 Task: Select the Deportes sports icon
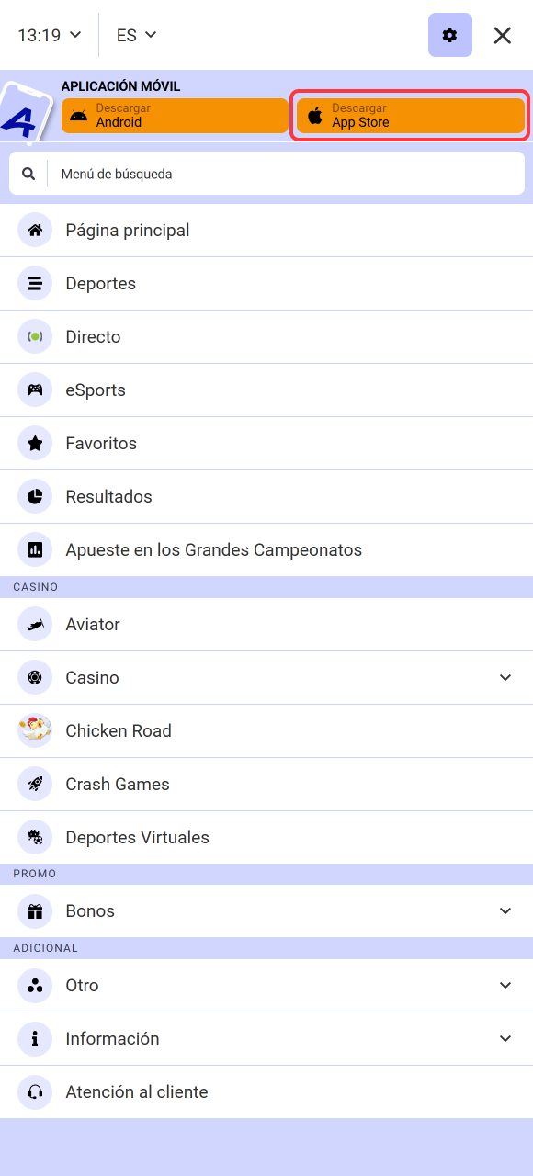[34, 283]
